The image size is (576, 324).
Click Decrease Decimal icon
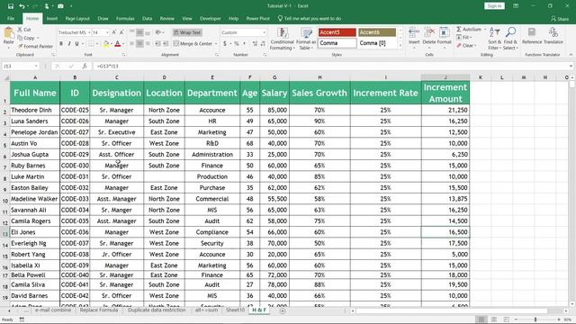pos(263,44)
